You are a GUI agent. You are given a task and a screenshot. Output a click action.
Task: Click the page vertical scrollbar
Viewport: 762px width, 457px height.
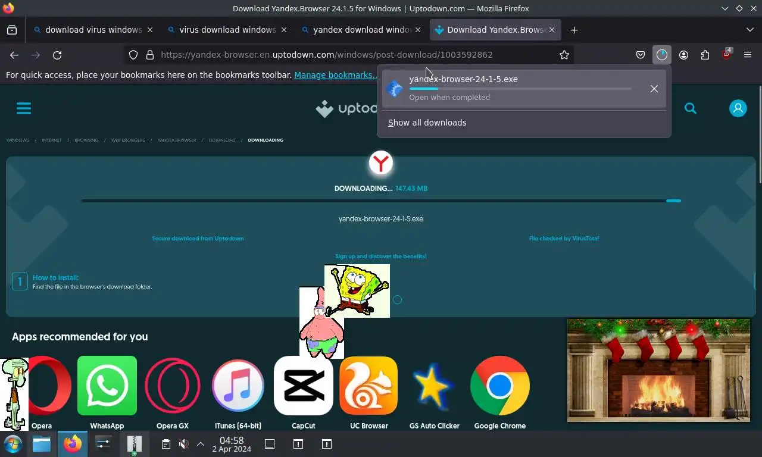click(759, 134)
